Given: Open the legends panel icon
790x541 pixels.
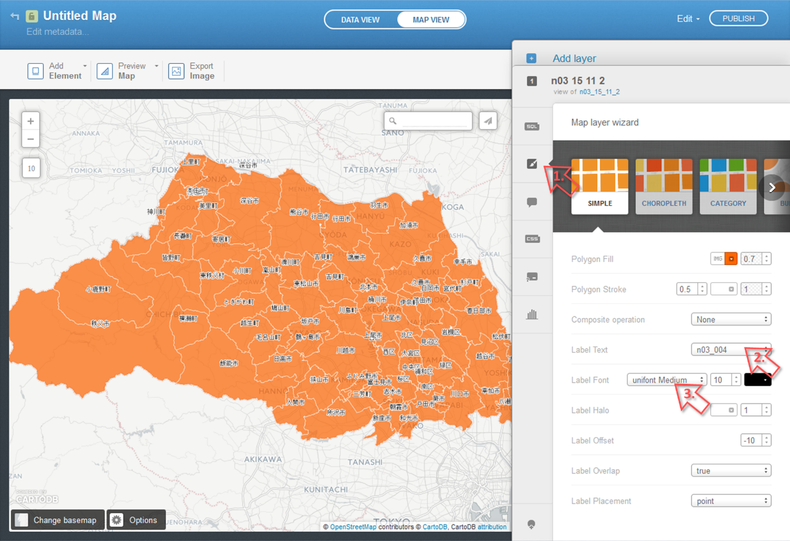Looking at the screenshot, I should (532, 277).
